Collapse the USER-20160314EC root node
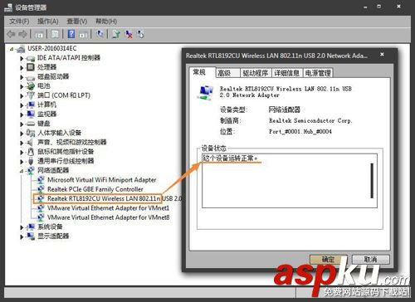 [x=12, y=49]
